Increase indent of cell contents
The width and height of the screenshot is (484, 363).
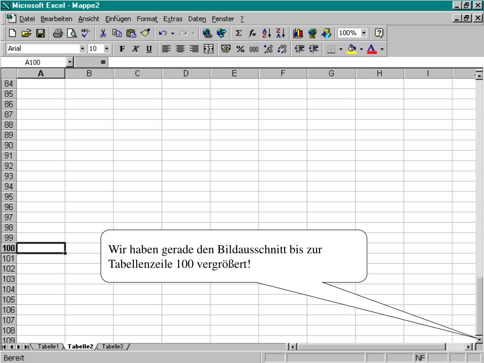(x=313, y=49)
